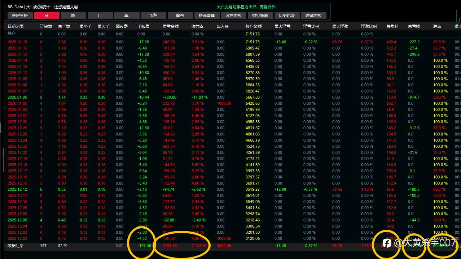
Task: Switch to the 日 daily statistics tab
Action: (x=47, y=16)
